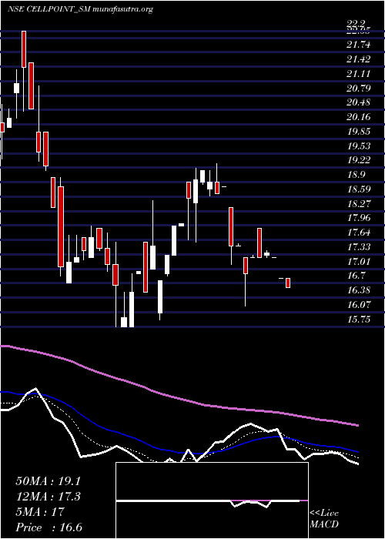Click the 50MA : 19.1 reading

[x=49, y=481]
